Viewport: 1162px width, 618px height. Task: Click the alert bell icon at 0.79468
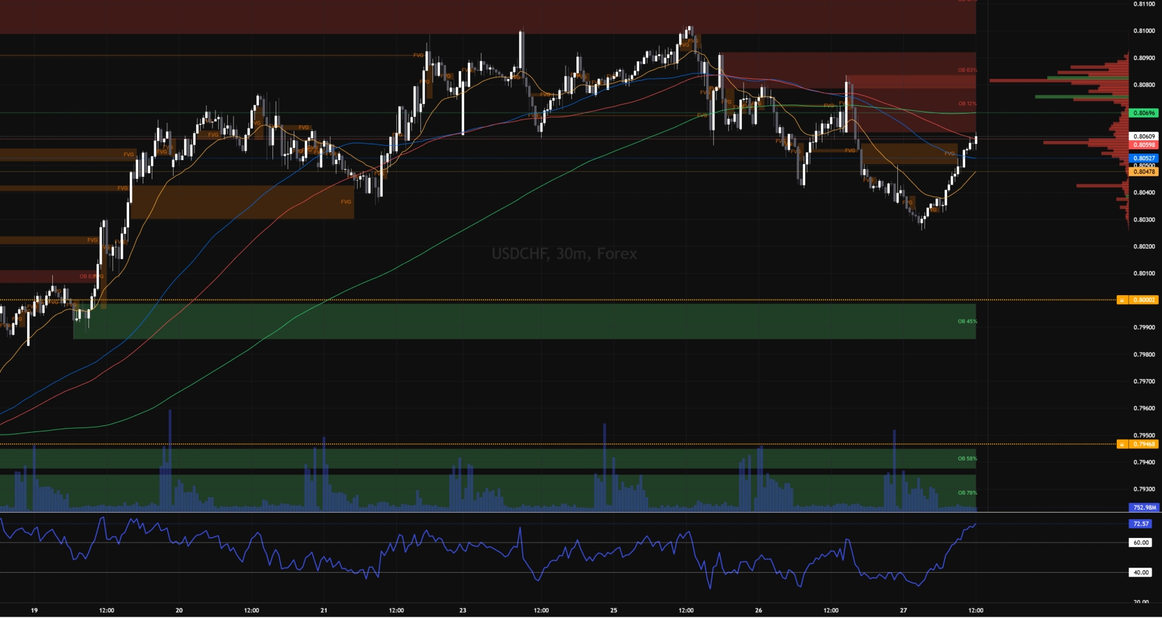[x=1123, y=444]
